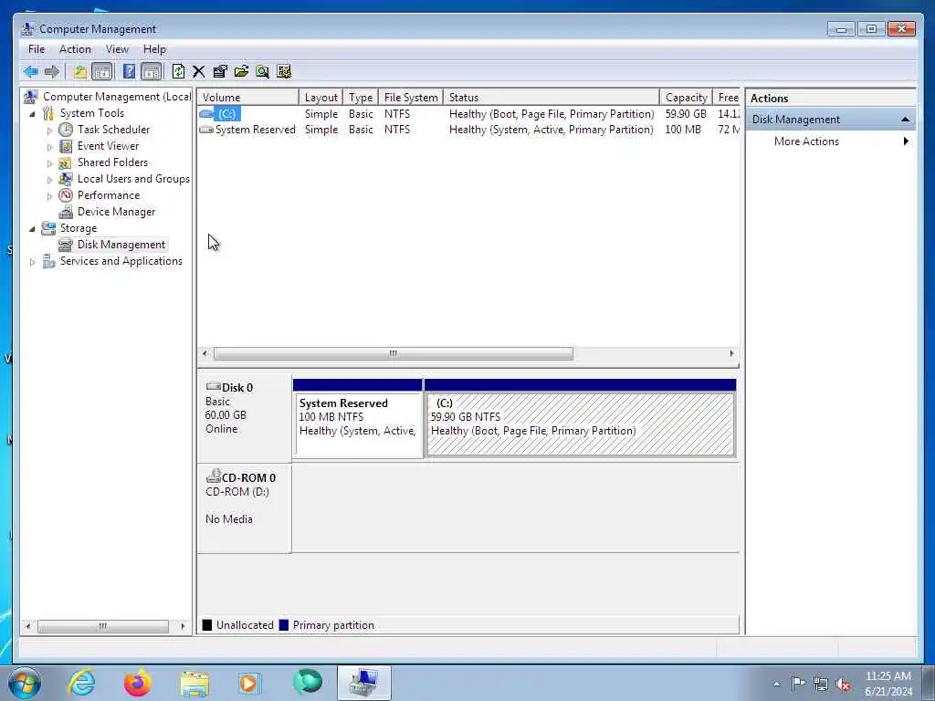Click the Properties toolbar icon
Screen dimensions: 935x701
click(220, 72)
